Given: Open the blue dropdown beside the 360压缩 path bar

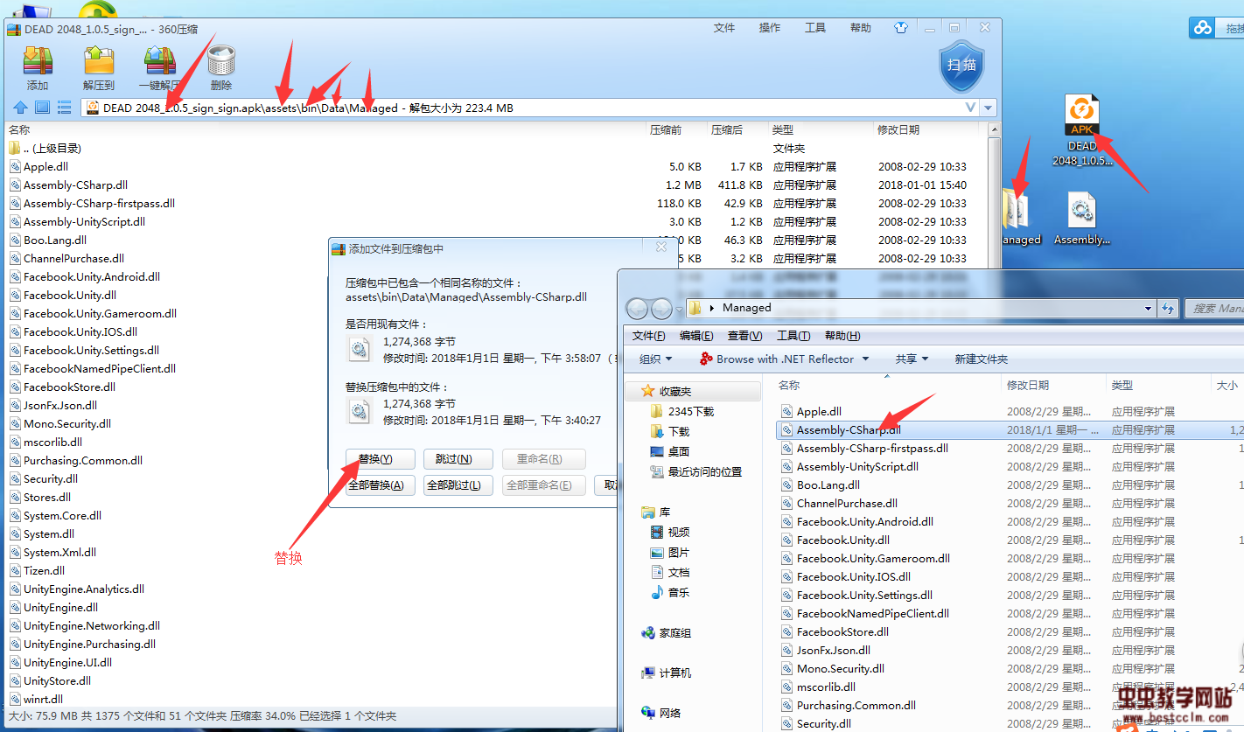Looking at the screenshot, I should click(x=988, y=108).
